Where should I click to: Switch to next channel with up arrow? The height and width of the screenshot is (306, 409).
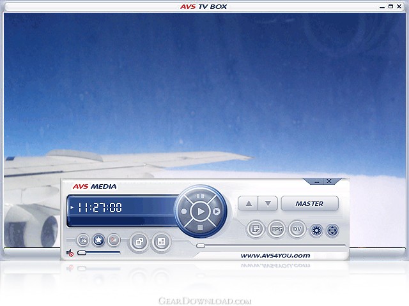click(249, 203)
